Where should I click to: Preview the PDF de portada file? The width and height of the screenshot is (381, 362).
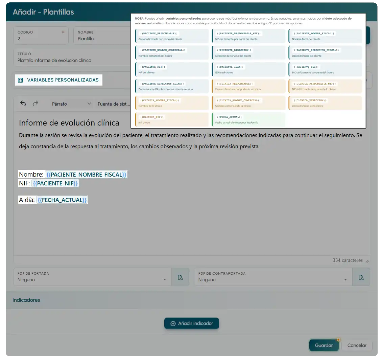[x=180, y=277]
